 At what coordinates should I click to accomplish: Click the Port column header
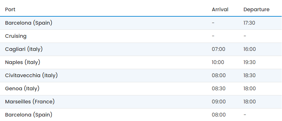tap(10, 10)
